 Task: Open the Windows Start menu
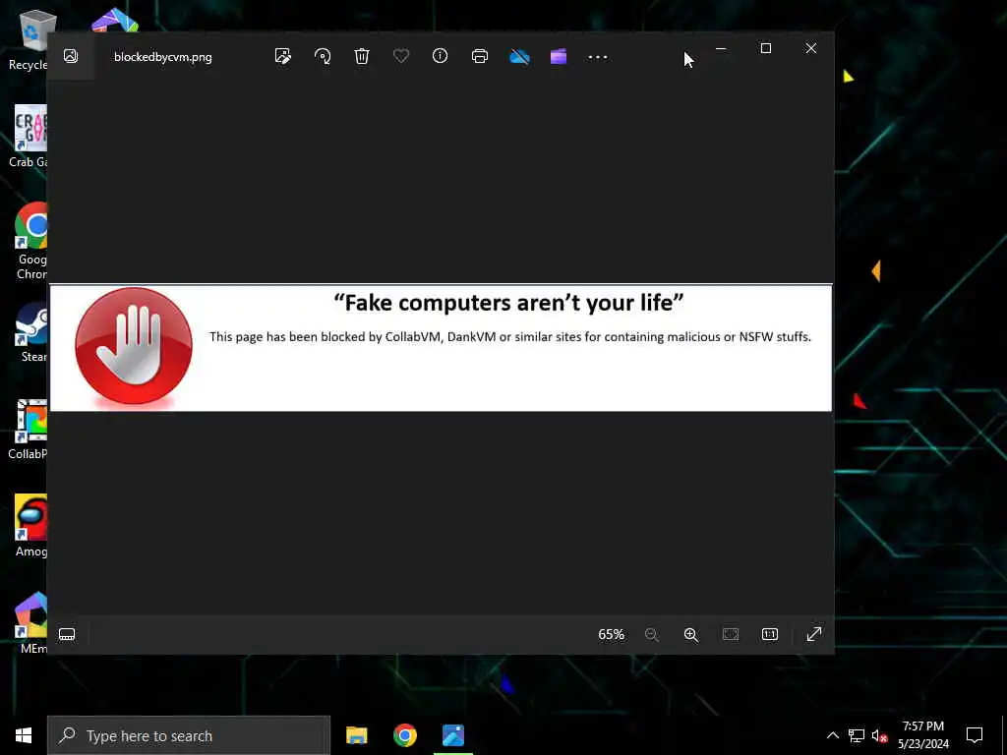pyautogui.click(x=24, y=735)
